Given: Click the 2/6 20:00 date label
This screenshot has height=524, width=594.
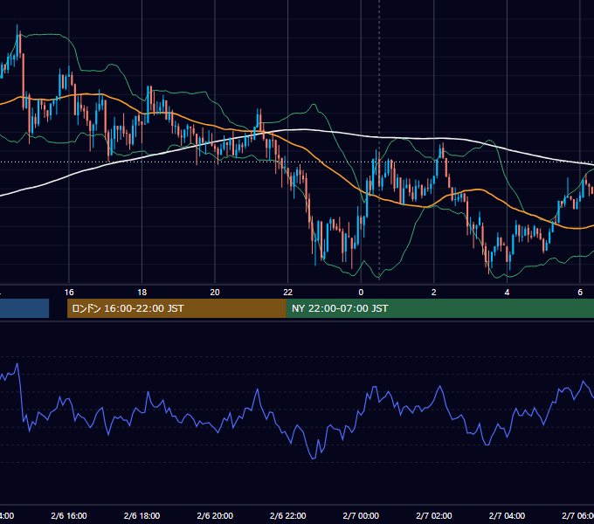Looking at the screenshot, I should (x=215, y=515).
